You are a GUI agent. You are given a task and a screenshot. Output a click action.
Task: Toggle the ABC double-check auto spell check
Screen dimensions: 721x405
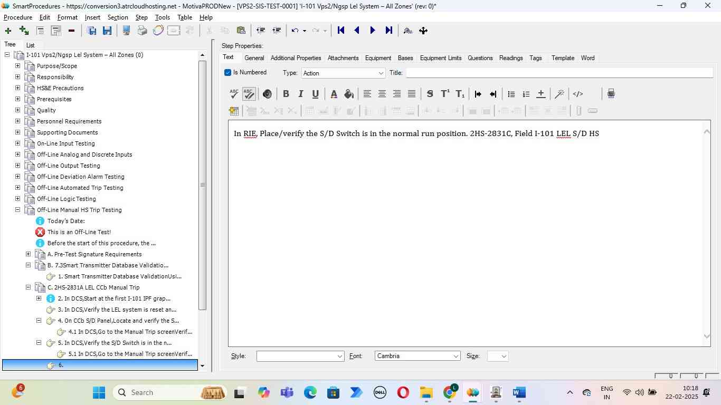click(249, 94)
